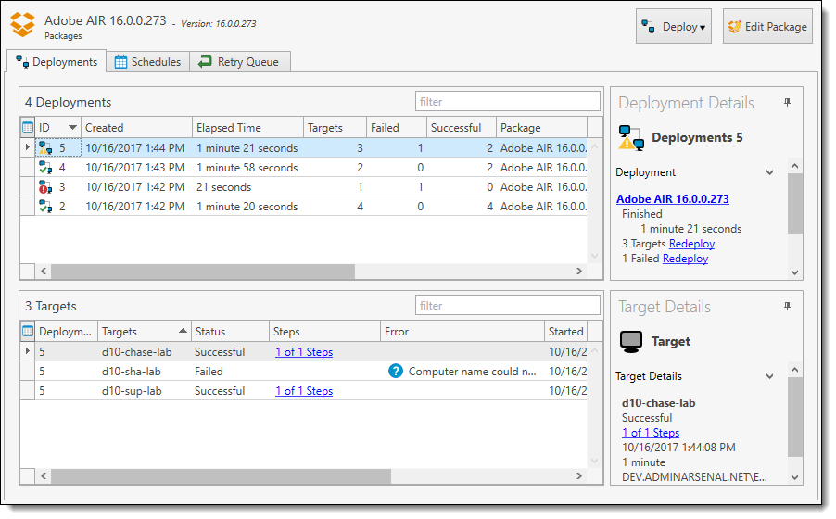Click Deployment Details scroll up arrow
Screen dimensions: 836x519
coord(794,166)
